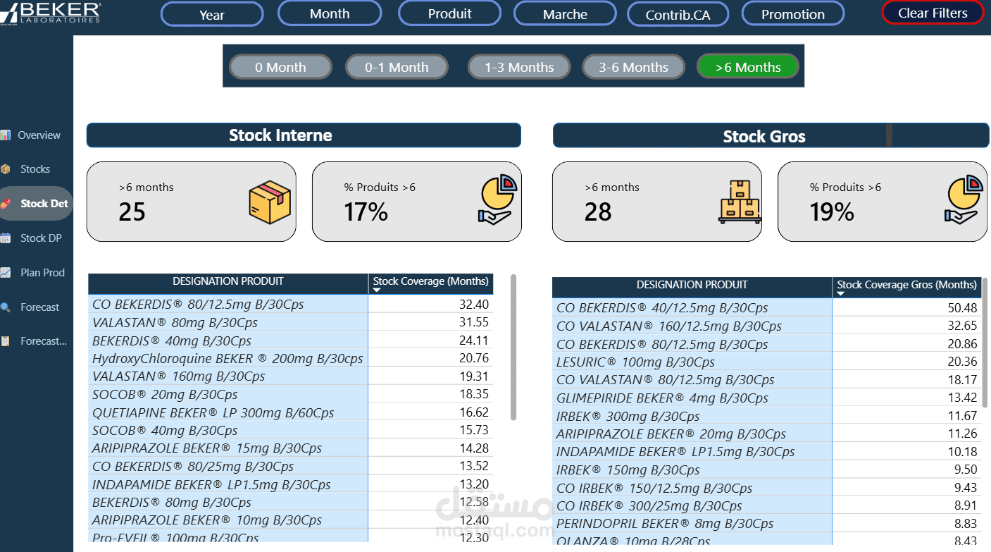Click the 50.48 coverage value
This screenshot has width=991, height=552.
(x=962, y=308)
